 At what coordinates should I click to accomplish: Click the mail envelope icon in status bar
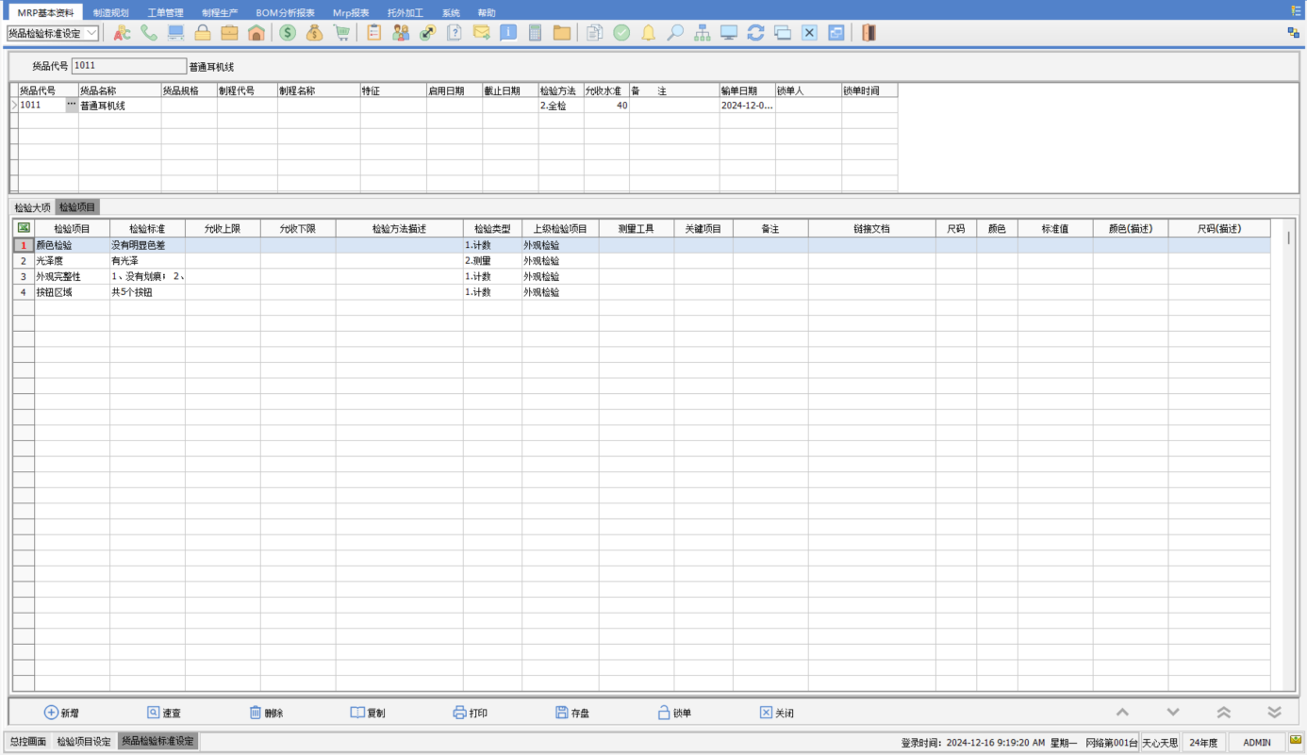pyautogui.click(x=1296, y=741)
